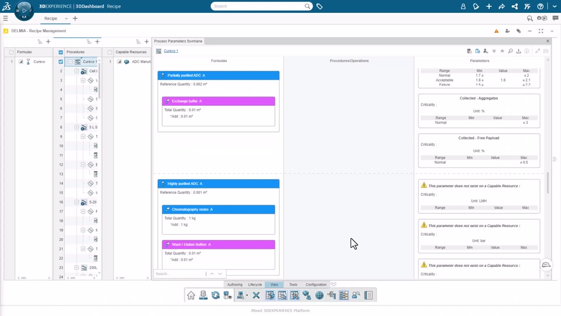Close the Process Parameters Swimlane panel
Image resolution: width=561 pixels, height=316 pixels.
pyautogui.click(x=548, y=41)
